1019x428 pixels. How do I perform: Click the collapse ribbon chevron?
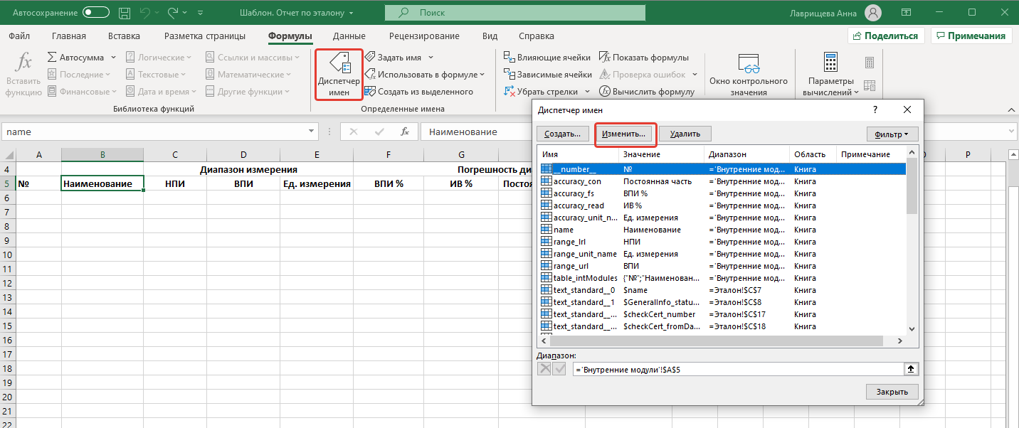pos(1010,109)
